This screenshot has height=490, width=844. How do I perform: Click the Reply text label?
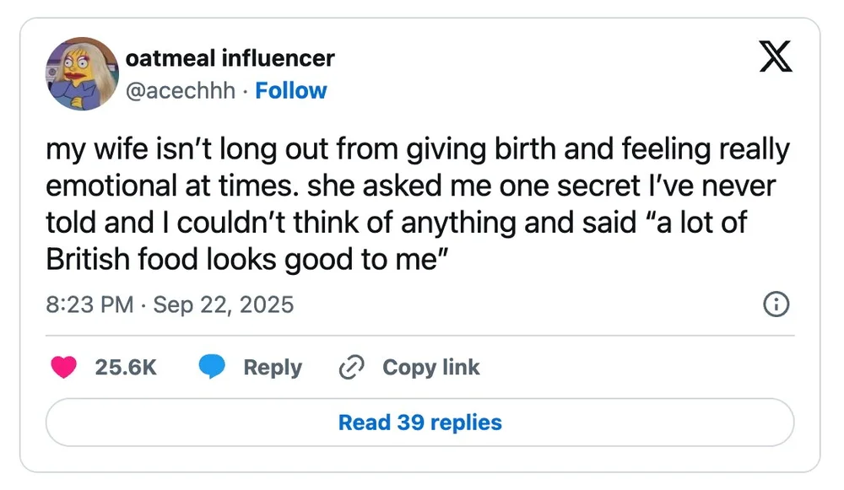coord(272,368)
